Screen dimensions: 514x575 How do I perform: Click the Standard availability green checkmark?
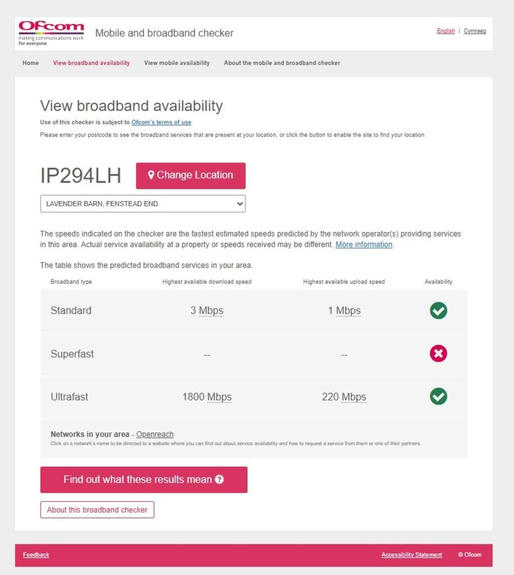438,311
